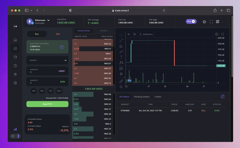Select the ruler measure tool
240x148 pixels.
[121, 81]
